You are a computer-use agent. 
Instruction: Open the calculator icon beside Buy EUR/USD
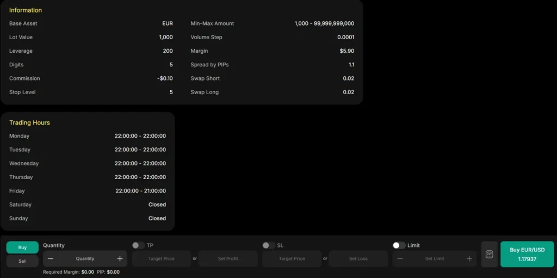coord(489,255)
